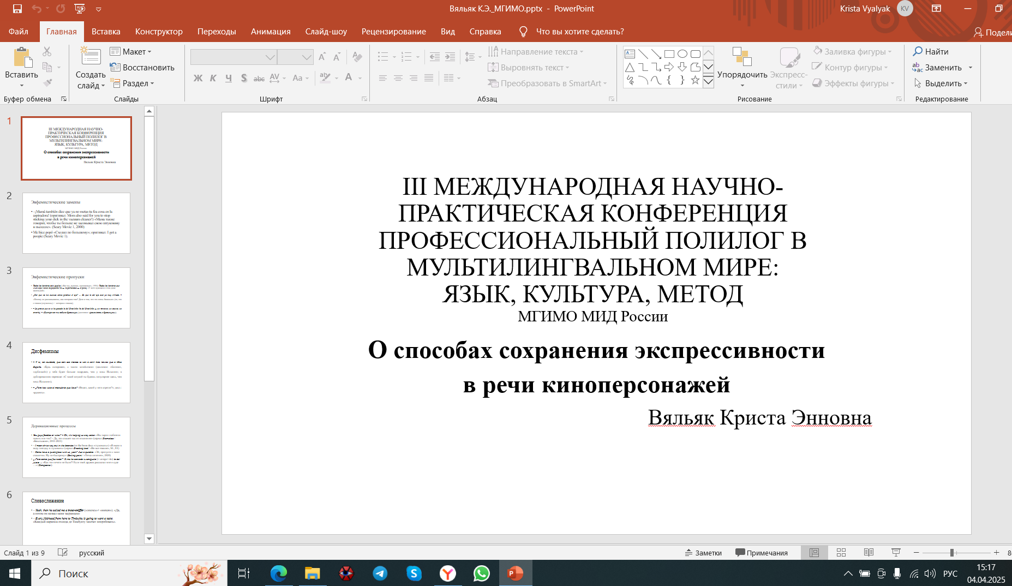
Task: Switch to Рецензирование tab
Action: coord(393,32)
